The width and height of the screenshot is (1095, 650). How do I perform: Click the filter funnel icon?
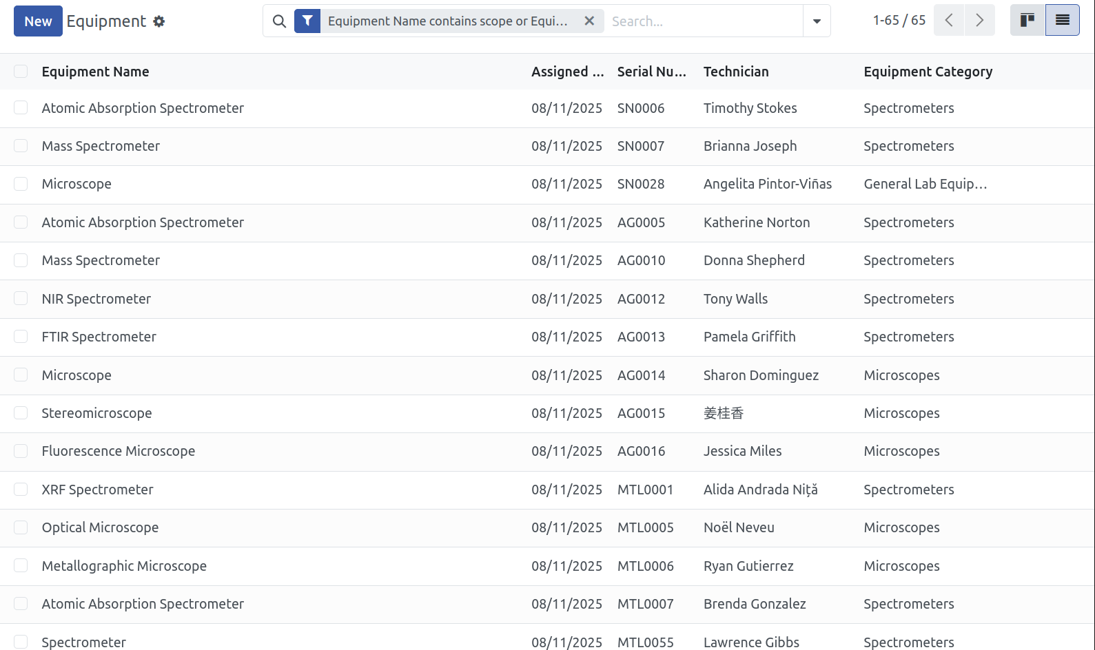click(x=307, y=21)
